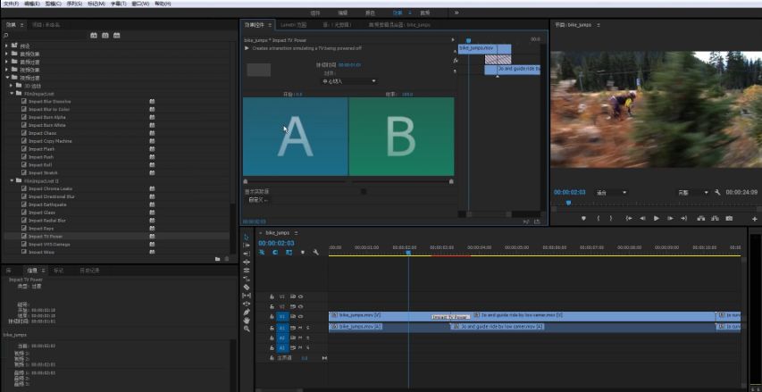Click the Custom settings button
The width and height of the screenshot is (762, 392).
click(x=257, y=200)
